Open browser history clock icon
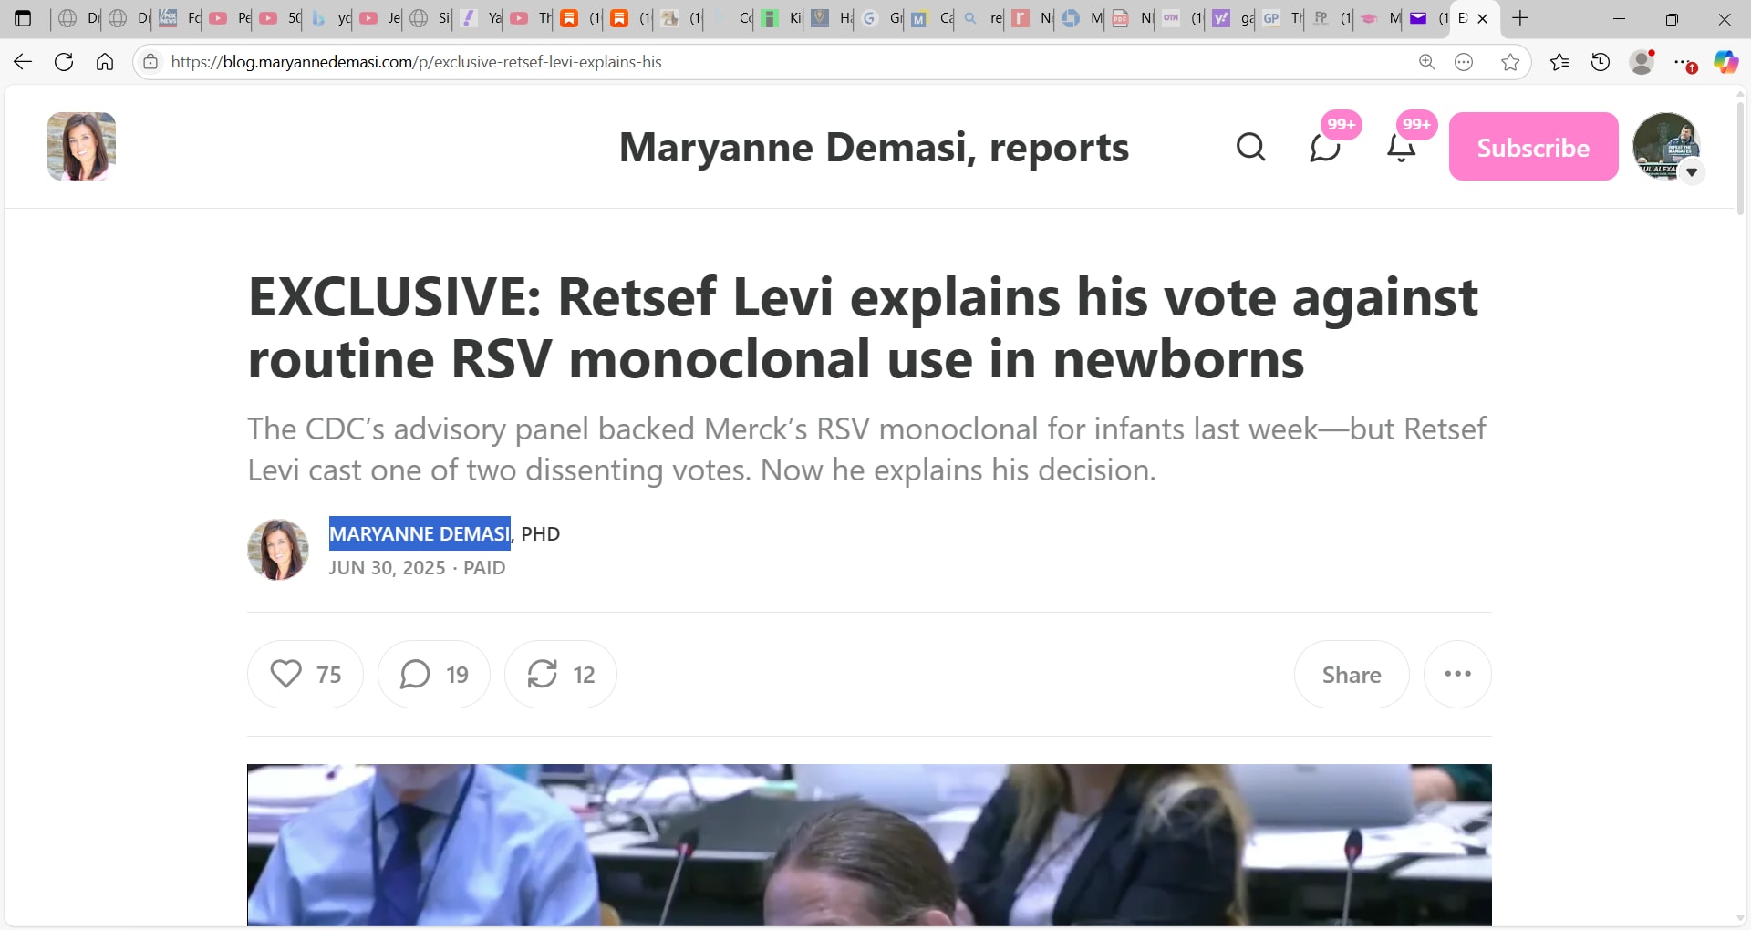 click(1601, 62)
